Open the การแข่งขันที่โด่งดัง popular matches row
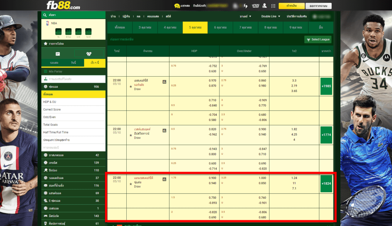 coord(73,79)
